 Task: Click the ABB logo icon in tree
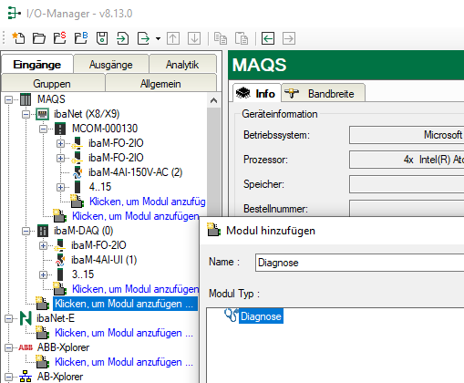[26, 347]
